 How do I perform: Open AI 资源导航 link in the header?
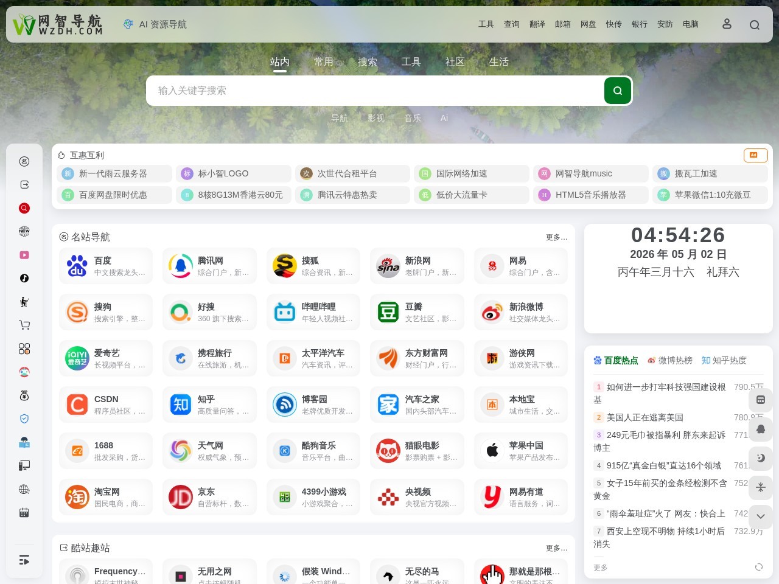(155, 24)
